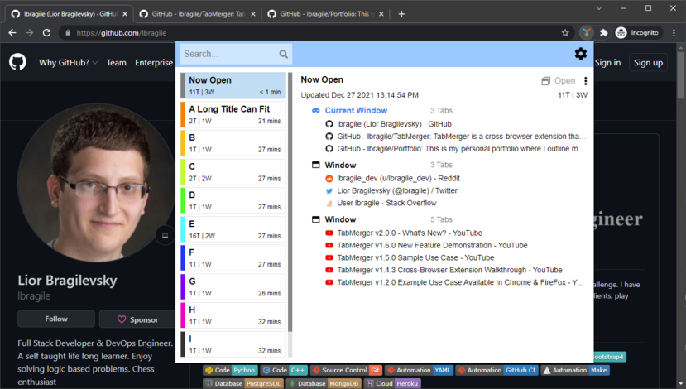
Task: Bookmark this page with the star icon
Action: (x=565, y=33)
